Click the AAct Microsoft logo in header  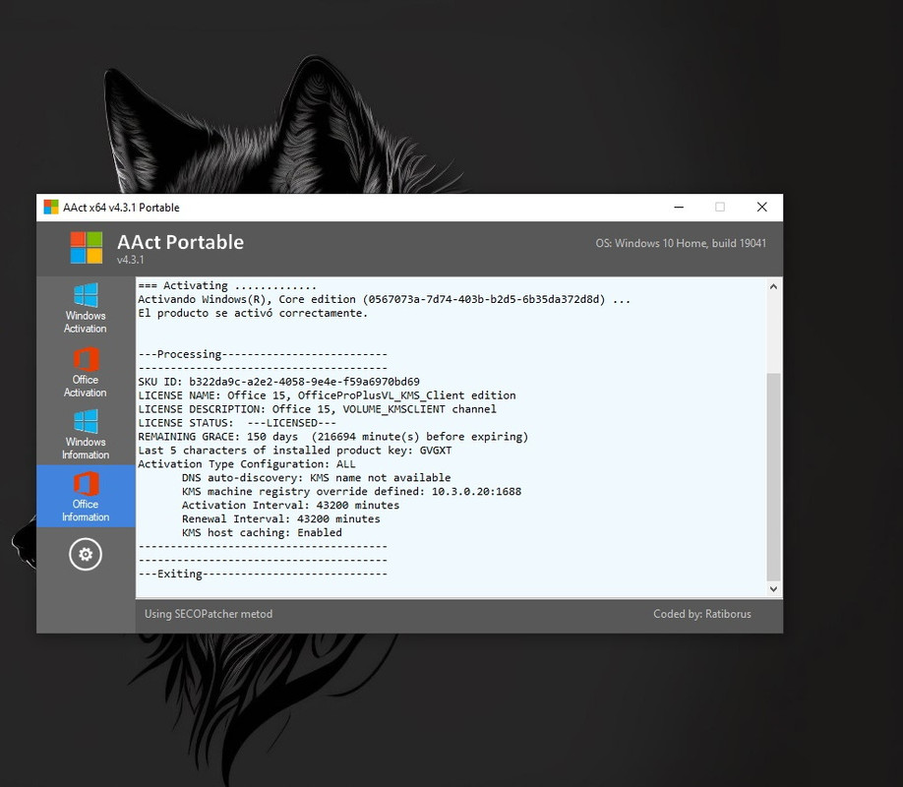(x=87, y=248)
